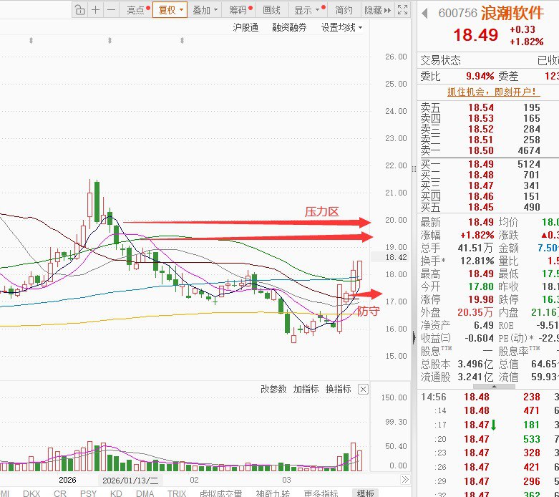Switch to 神奇九转 indicator tab
Screen dimensions: 559x497
pos(273,493)
